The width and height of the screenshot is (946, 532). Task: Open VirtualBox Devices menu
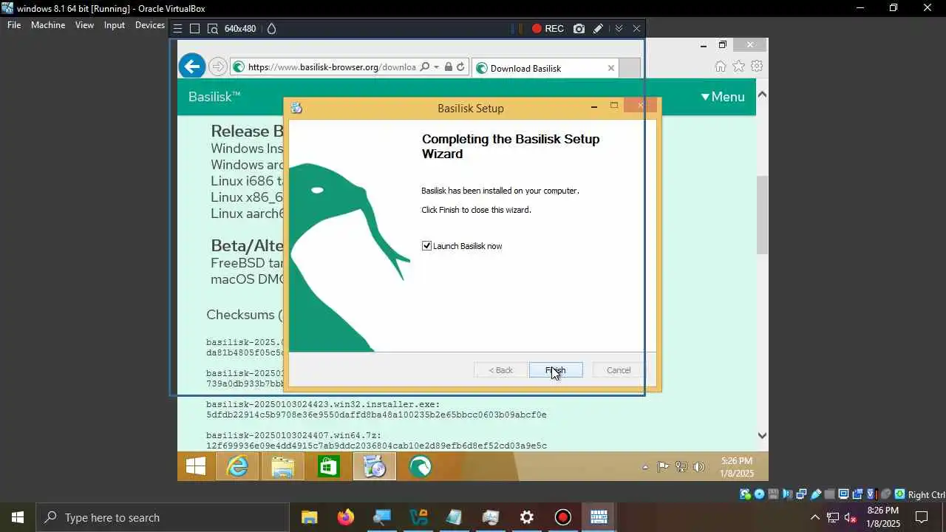tap(150, 25)
